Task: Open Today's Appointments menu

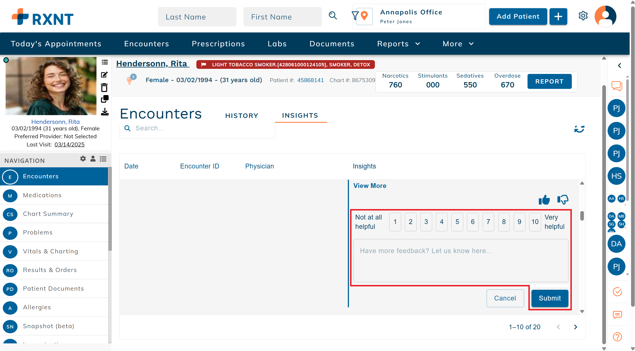Action: click(x=56, y=44)
